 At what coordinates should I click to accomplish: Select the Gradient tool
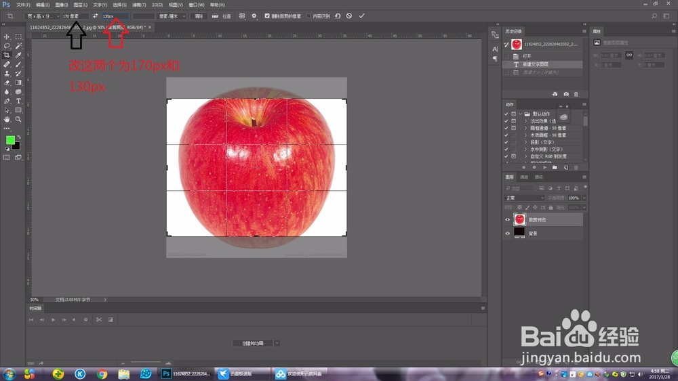click(18, 83)
